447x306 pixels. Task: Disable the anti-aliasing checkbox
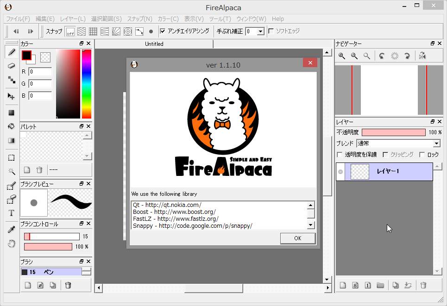click(163, 31)
